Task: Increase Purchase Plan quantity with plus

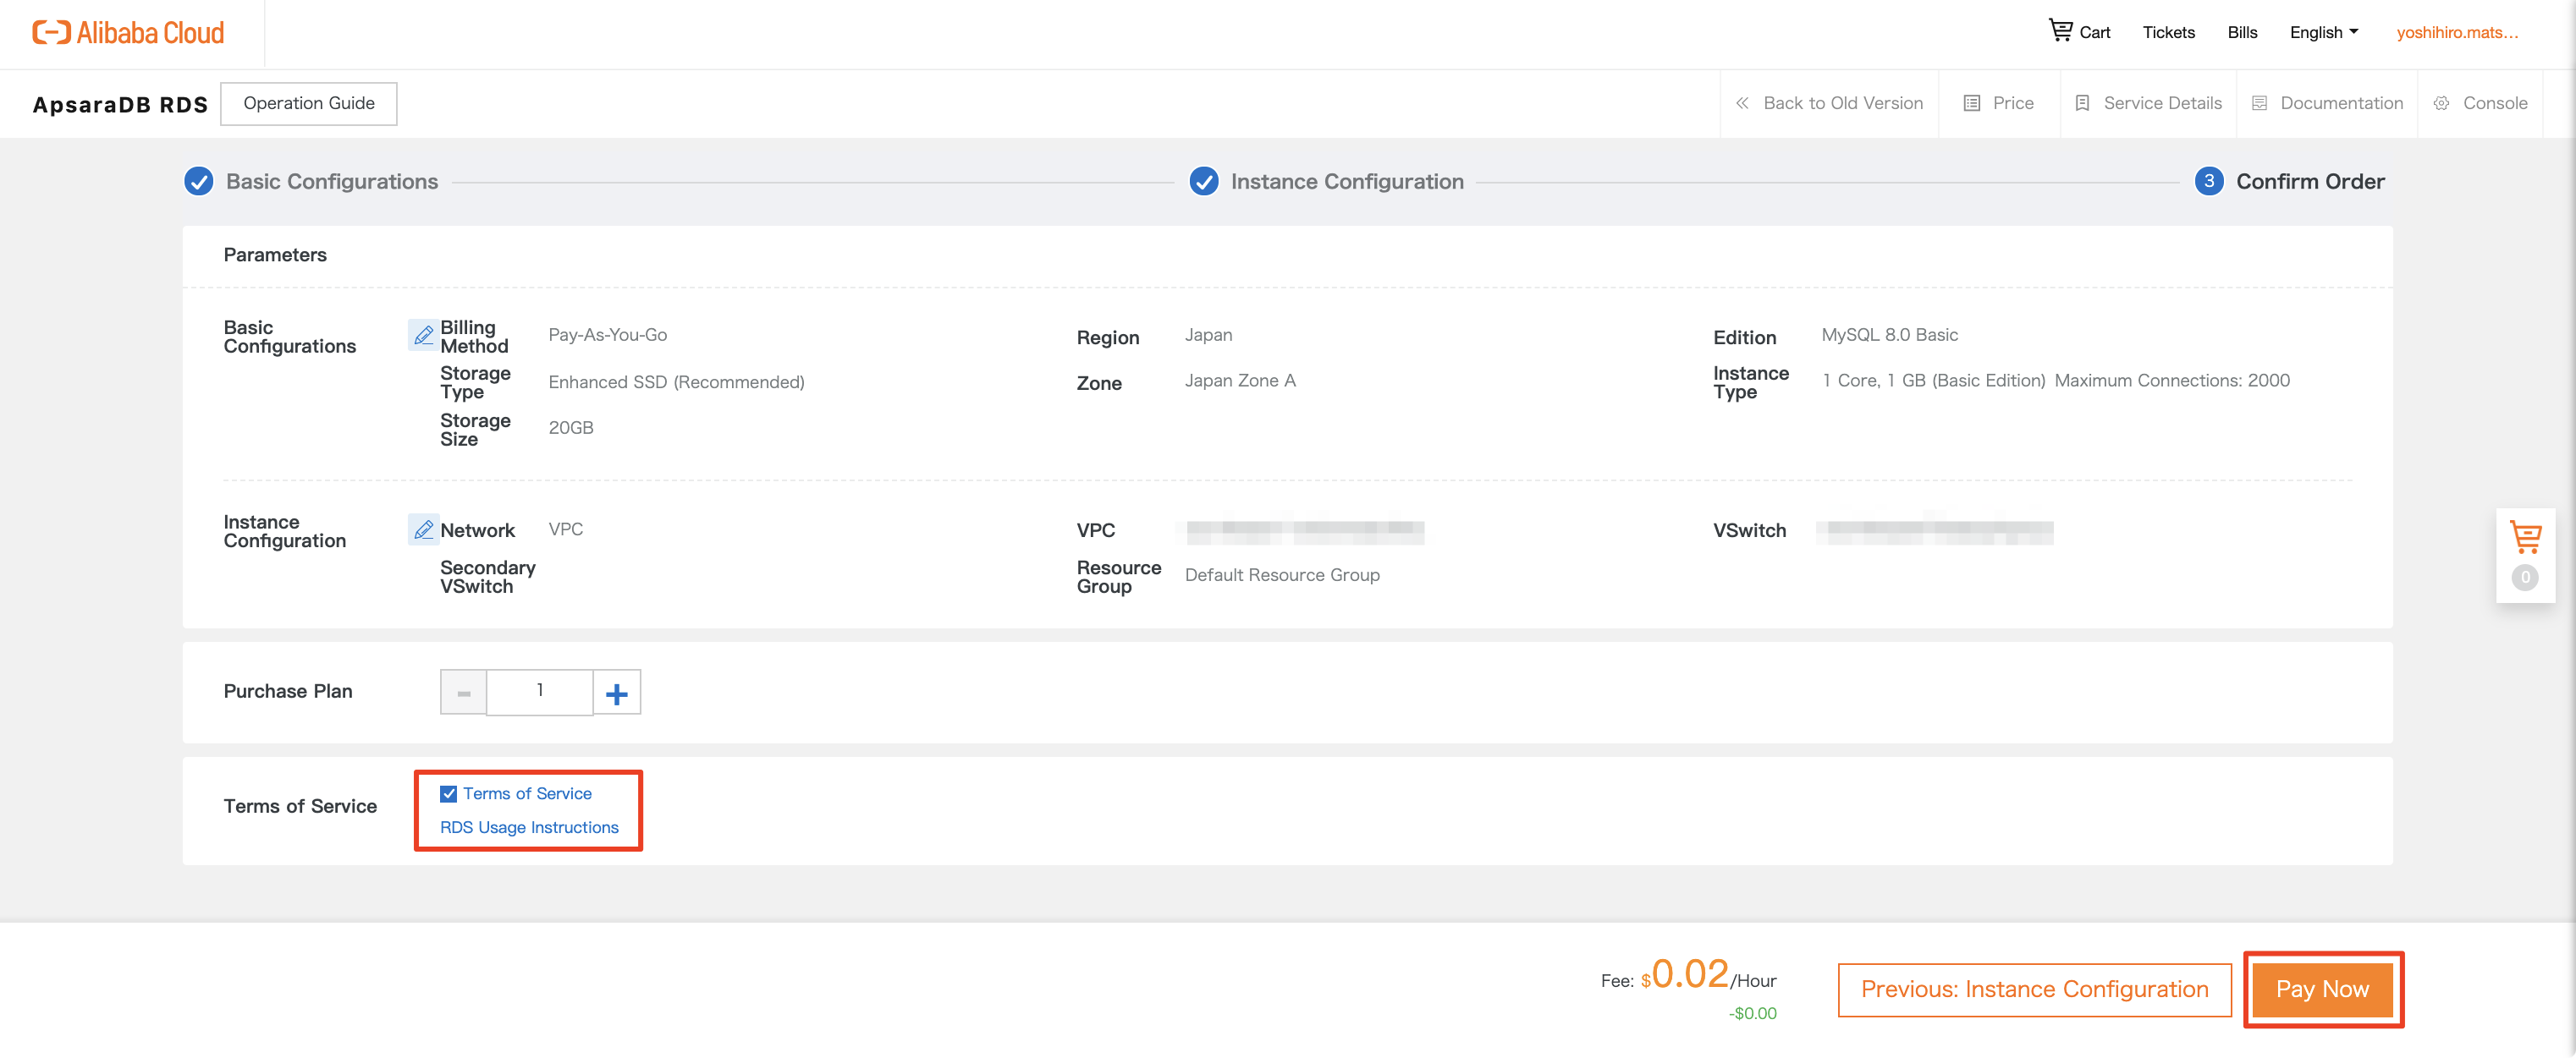Action: click(617, 693)
